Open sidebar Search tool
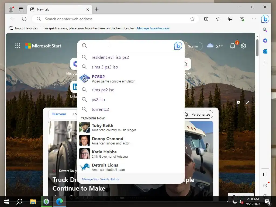276x207 pixels. tap(265, 30)
